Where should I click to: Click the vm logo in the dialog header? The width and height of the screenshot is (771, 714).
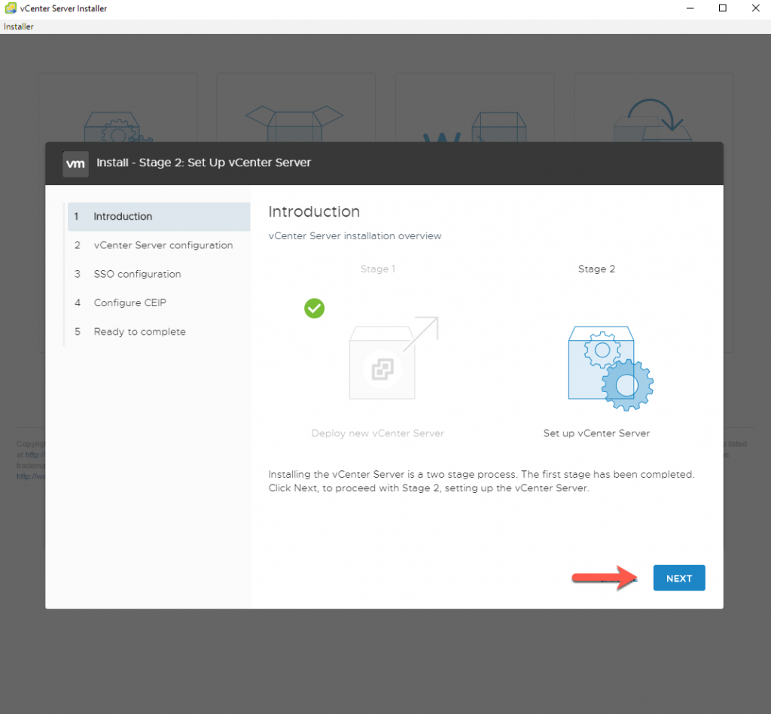pos(76,163)
